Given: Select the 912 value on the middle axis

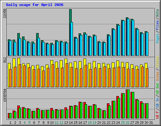Looking at the screenshot, I should pyautogui.click(x=5, y=60).
